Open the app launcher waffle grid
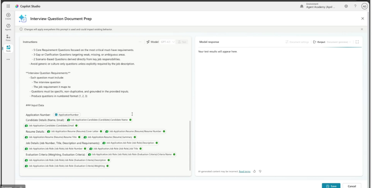Viewport: 372px width, 188px height. pos(8,6)
